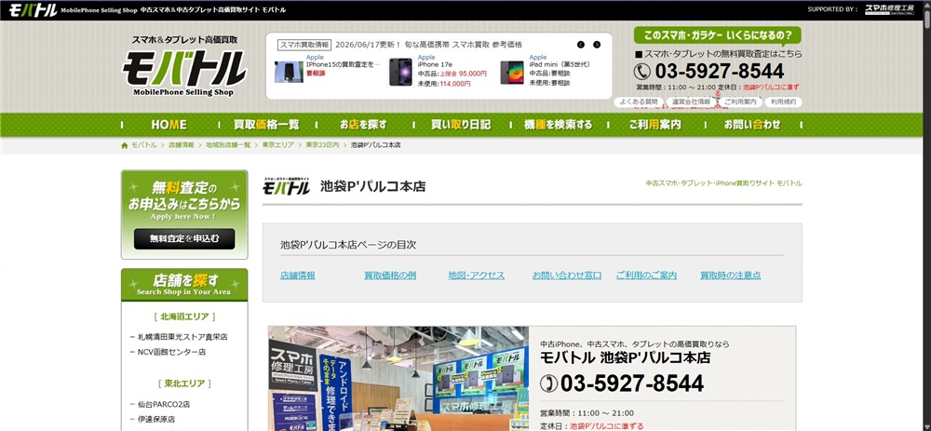This screenshot has width=931, height=431.
Task: Jump to 地図・アクセス in the table of contents
Action: point(476,276)
